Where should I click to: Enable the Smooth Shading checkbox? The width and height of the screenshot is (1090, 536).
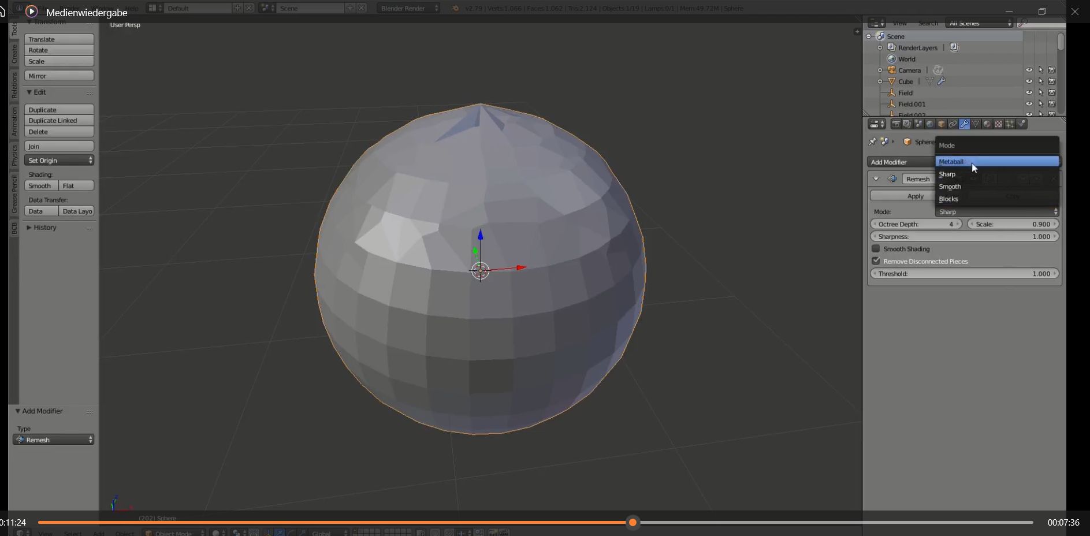pyautogui.click(x=876, y=249)
